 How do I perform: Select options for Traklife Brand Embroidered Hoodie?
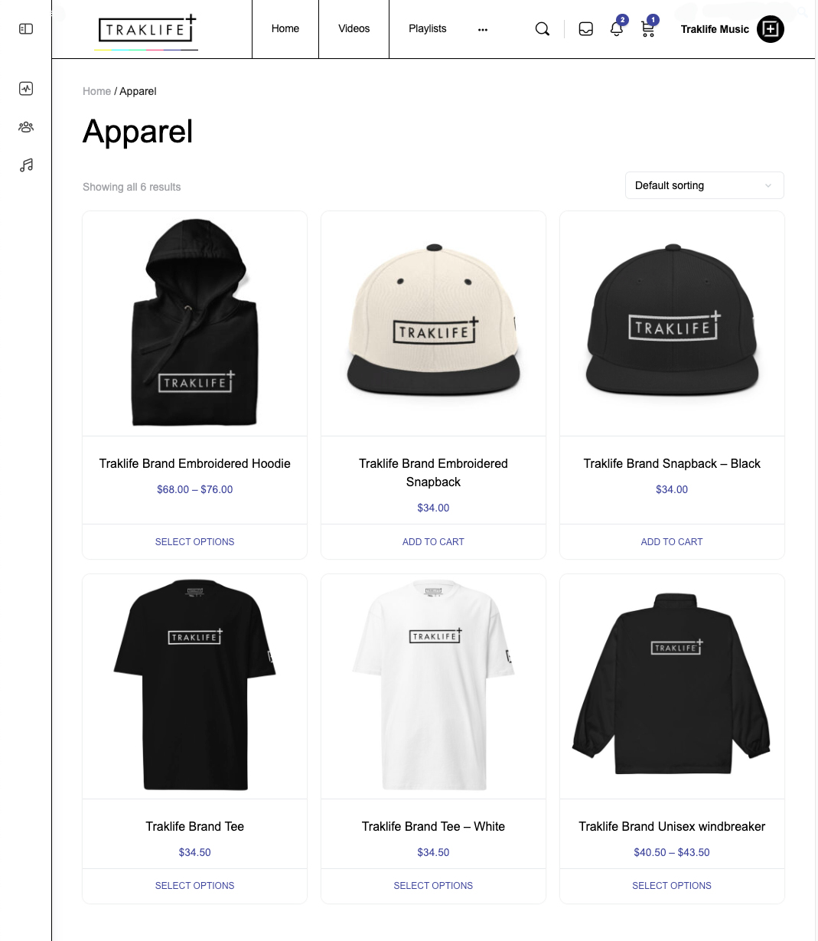(194, 541)
